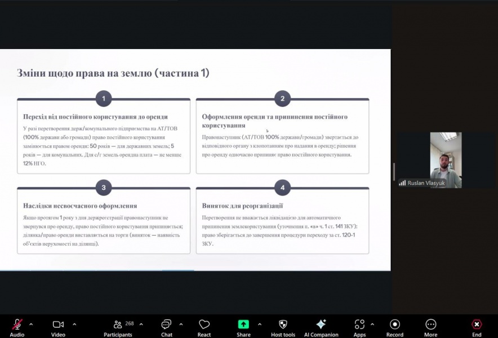Expand the Audio settings arrow
498x338 pixels.
coord(31,324)
